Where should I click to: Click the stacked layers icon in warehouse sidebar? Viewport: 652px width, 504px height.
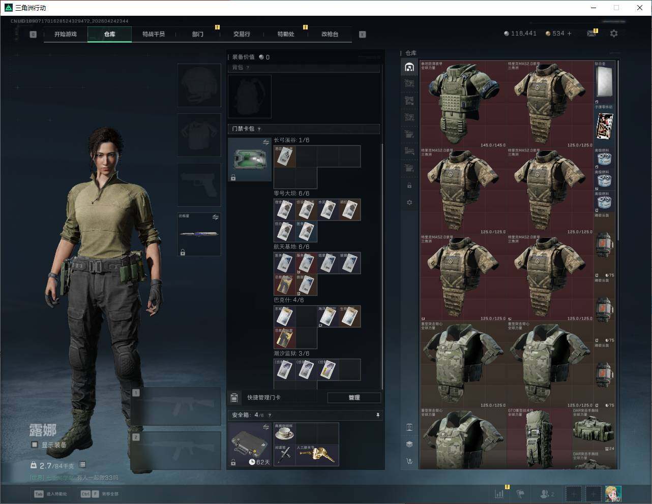(x=409, y=444)
